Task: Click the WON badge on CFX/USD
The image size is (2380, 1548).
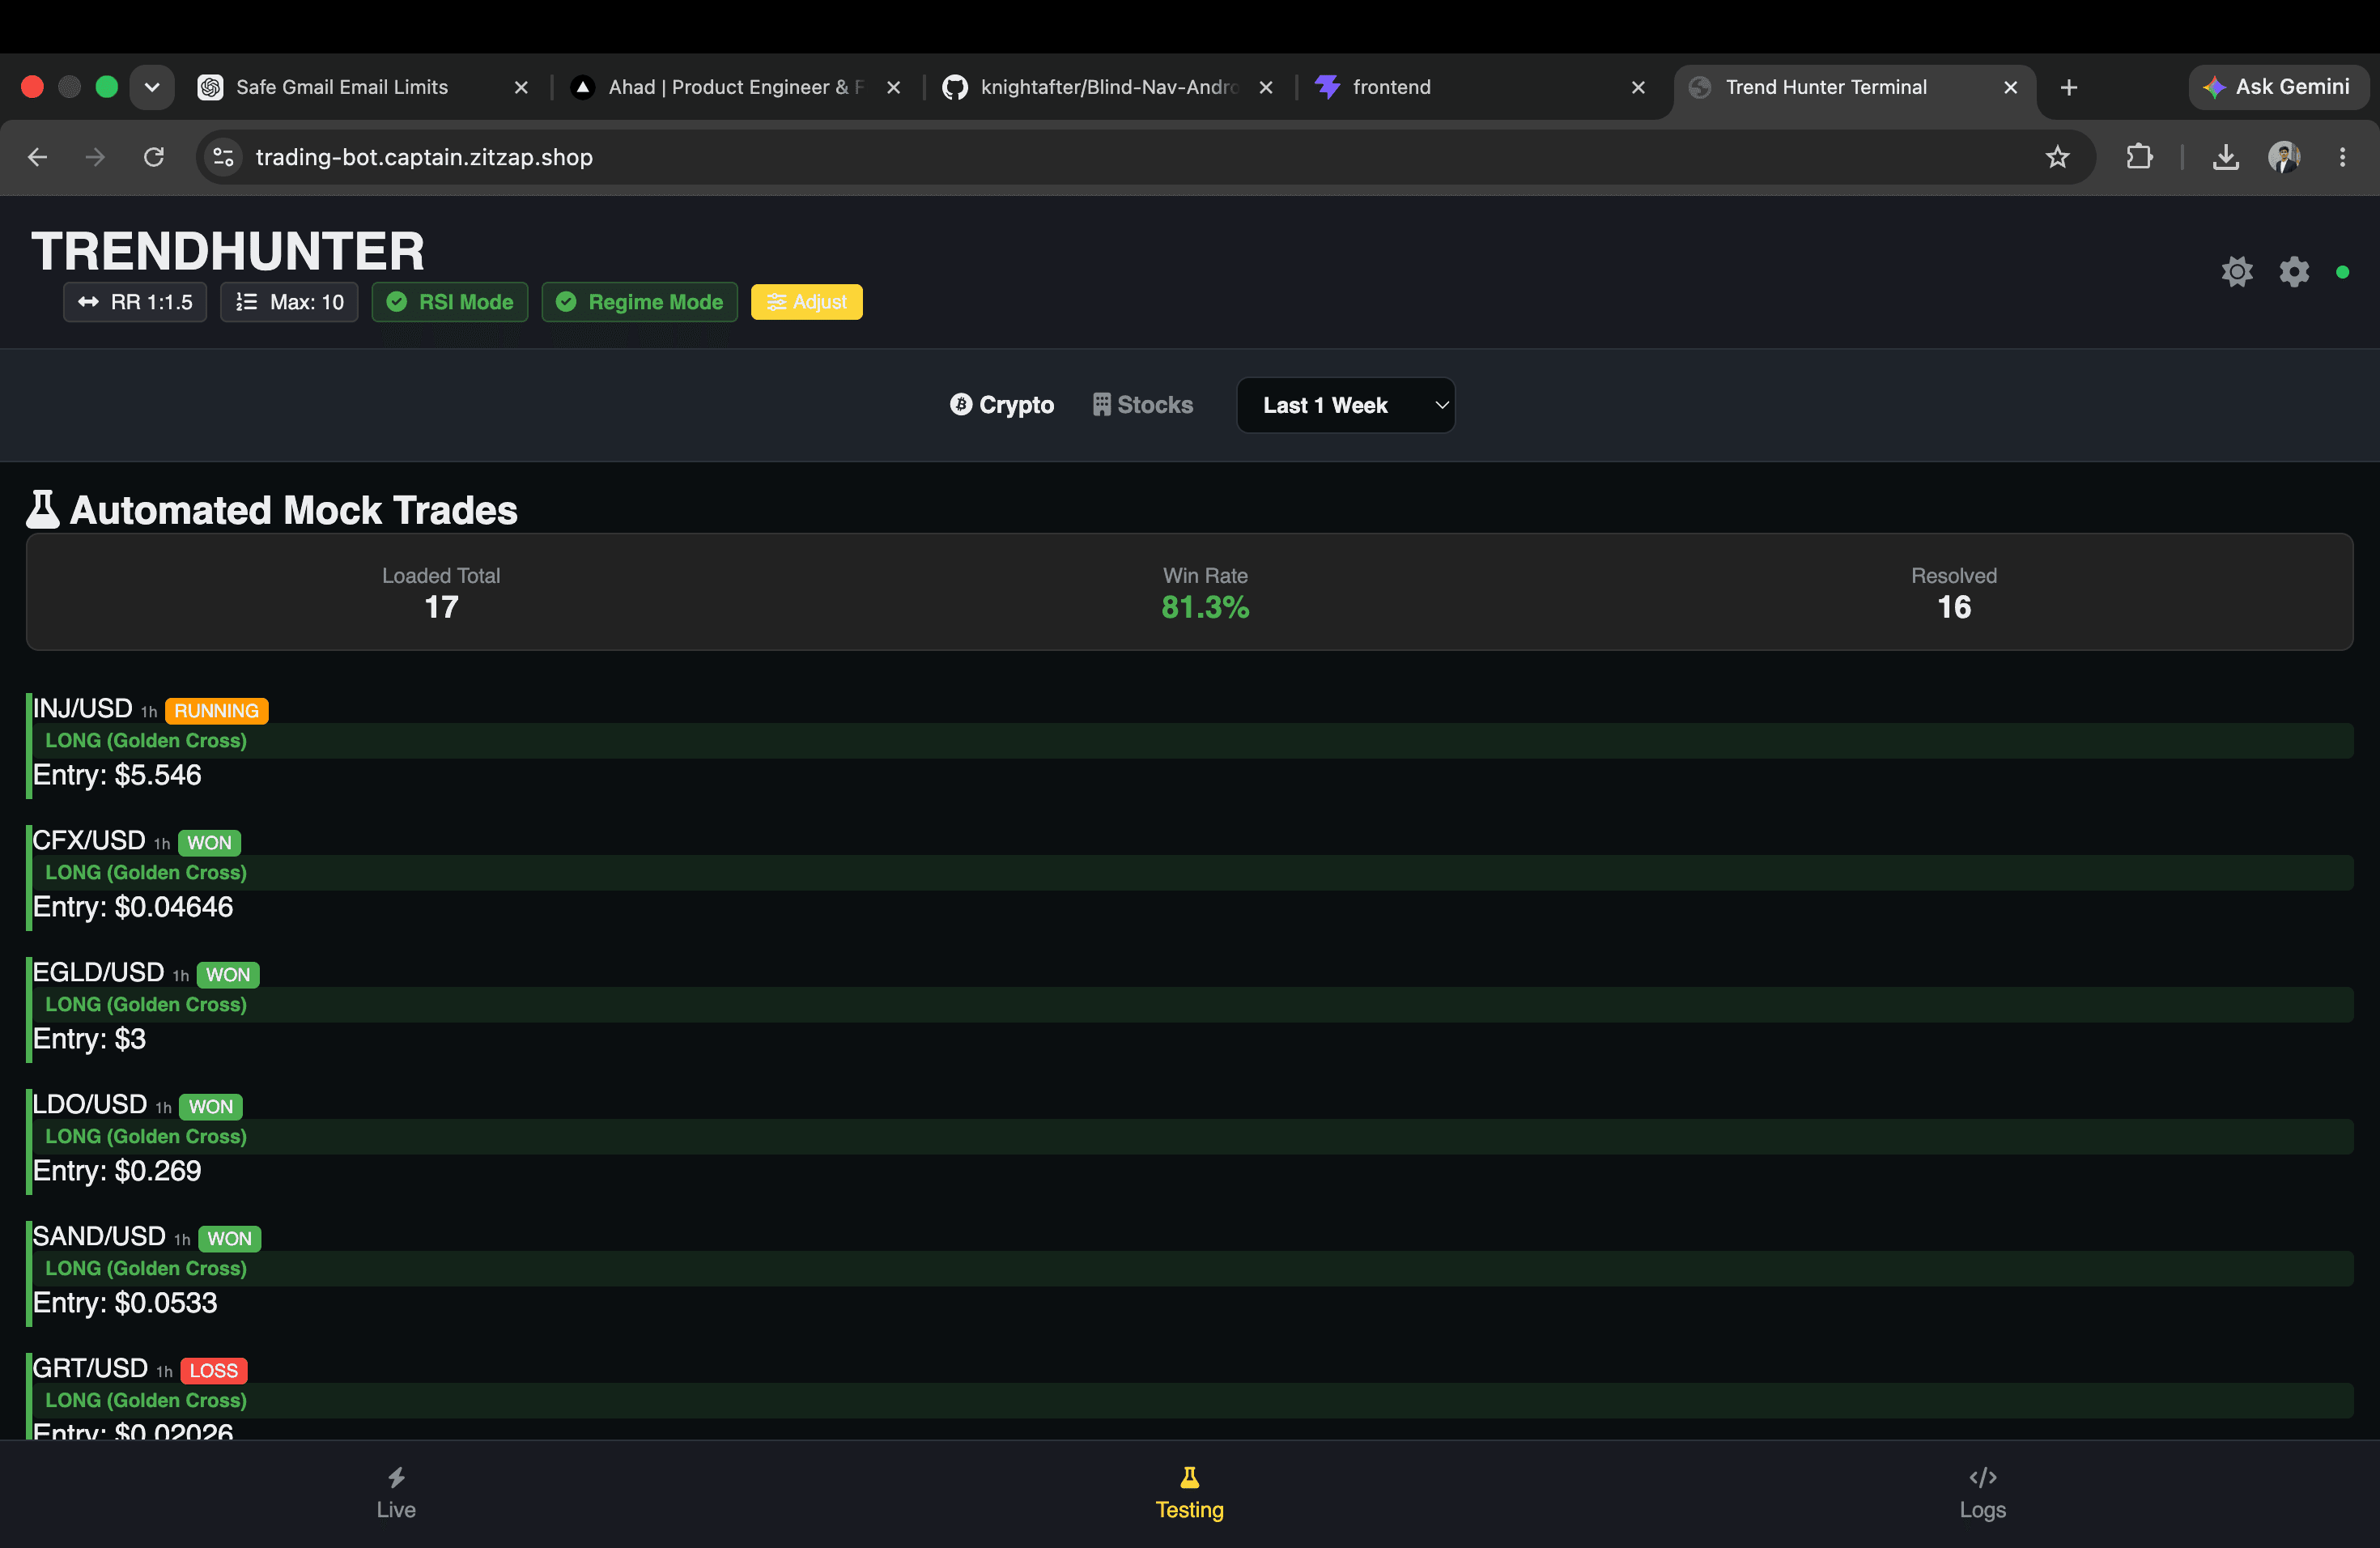Action: click(x=210, y=843)
